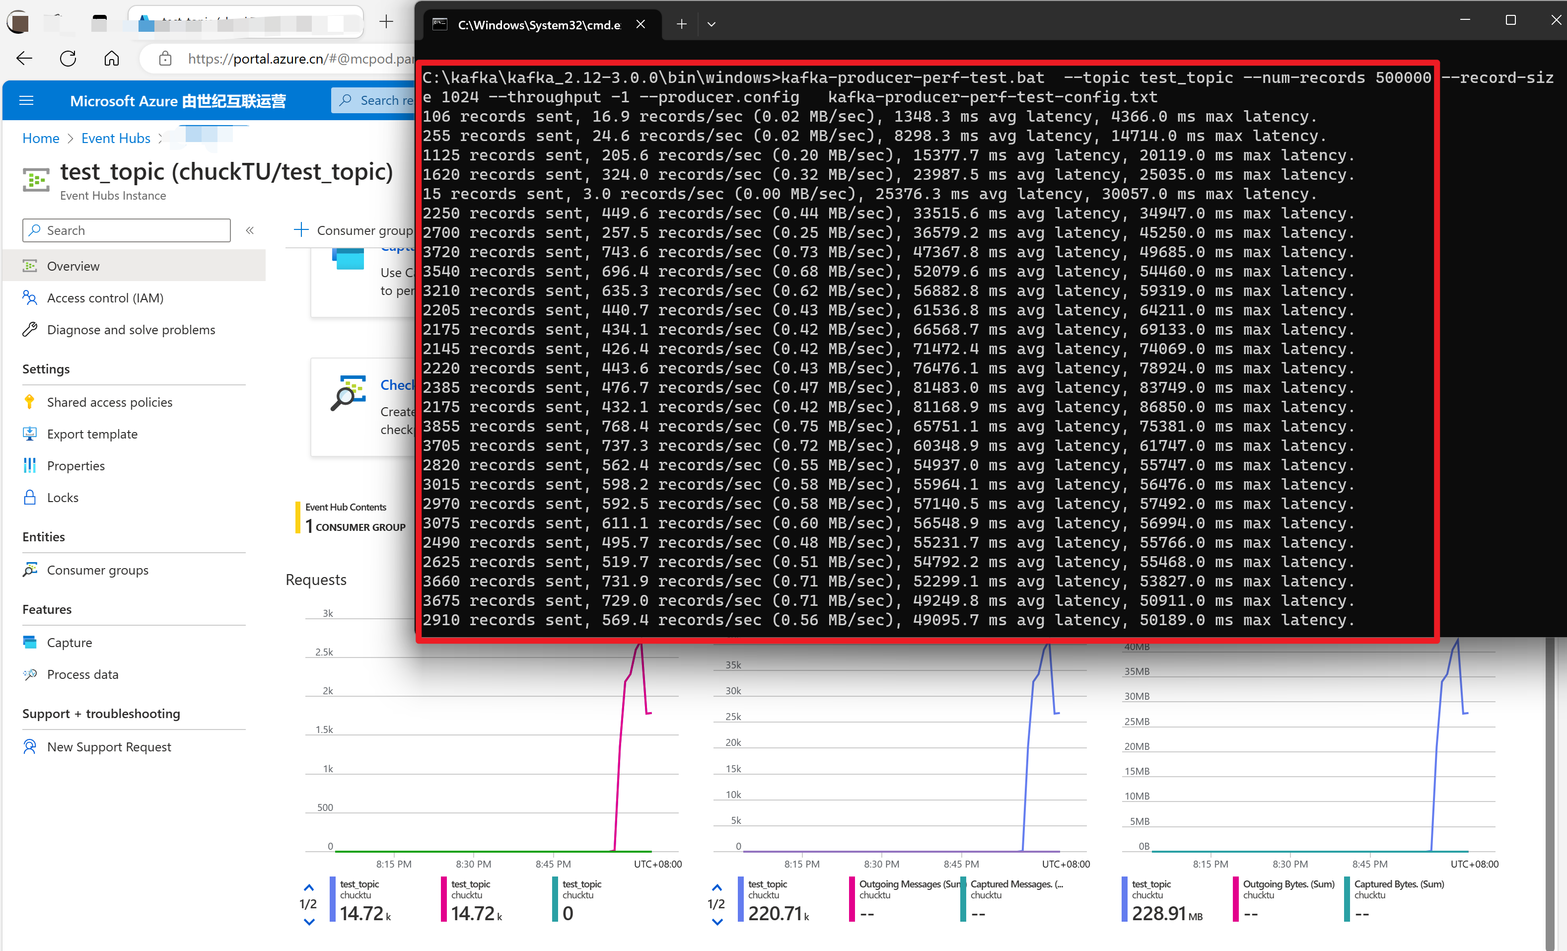The width and height of the screenshot is (1567, 951).
Task: Open a new terminal tab
Action: [681, 24]
